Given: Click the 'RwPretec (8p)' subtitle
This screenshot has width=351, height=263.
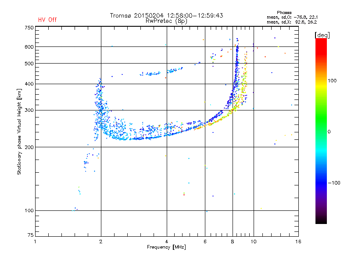Looking at the screenshot, I should pyautogui.click(x=166, y=21).
